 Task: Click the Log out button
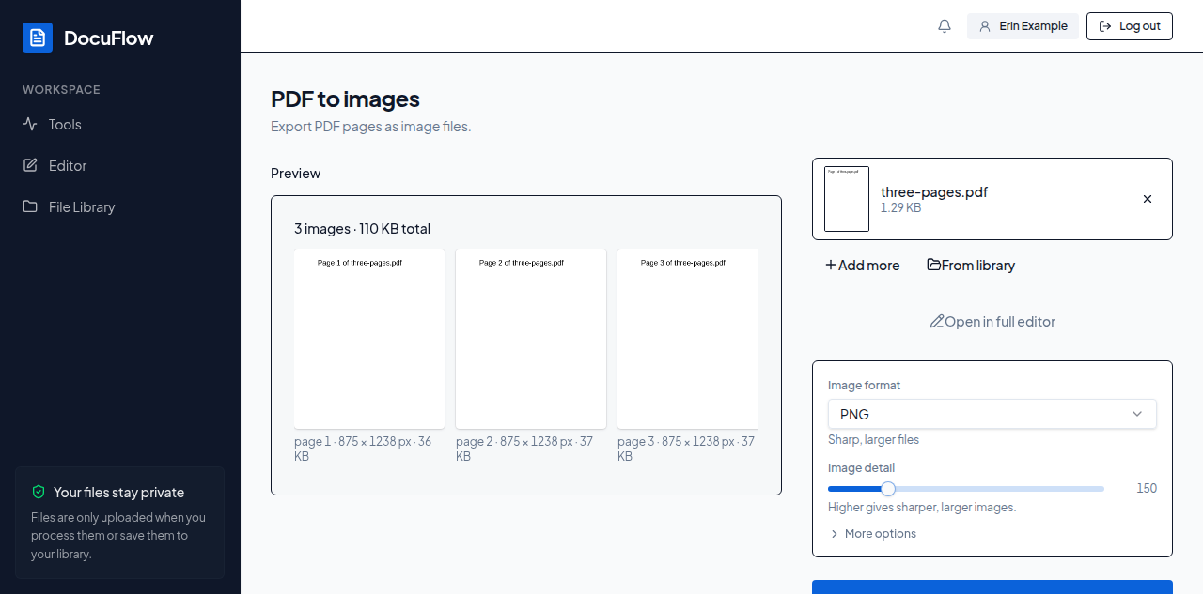tap(1130, 26)
